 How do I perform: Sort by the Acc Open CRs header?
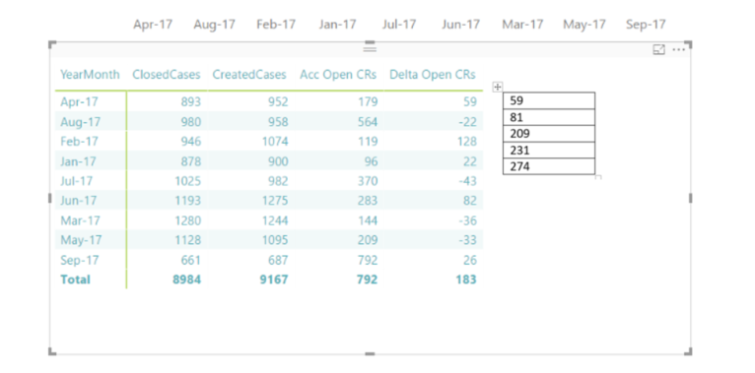pyautogui.click(x=338, y=75)
